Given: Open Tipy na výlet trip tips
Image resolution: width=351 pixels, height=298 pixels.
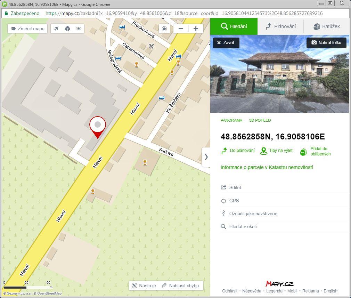Looking at the screenshot, I should [276, 151].
